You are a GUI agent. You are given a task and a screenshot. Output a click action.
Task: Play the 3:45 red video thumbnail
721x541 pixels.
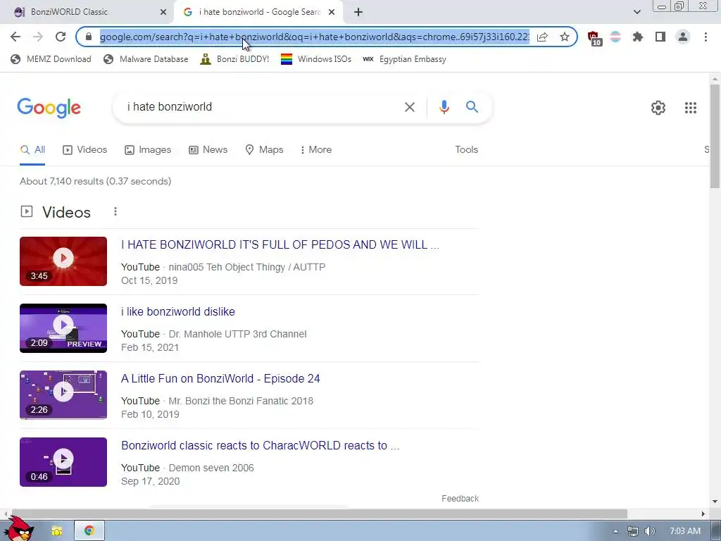(63, 261)
